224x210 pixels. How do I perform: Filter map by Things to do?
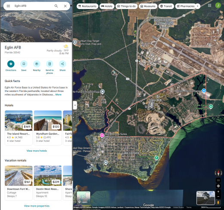coord(126,6)
